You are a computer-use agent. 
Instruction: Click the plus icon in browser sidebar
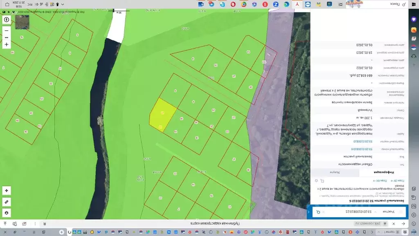click(x=414, y=65)
